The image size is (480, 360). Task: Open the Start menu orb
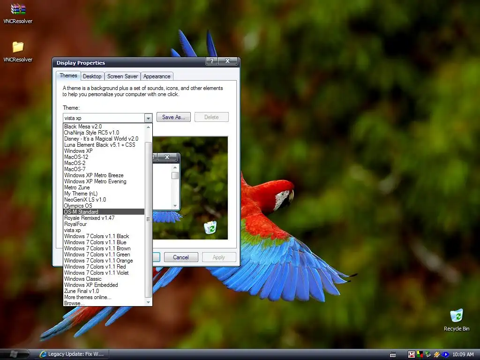pos(14,354)
